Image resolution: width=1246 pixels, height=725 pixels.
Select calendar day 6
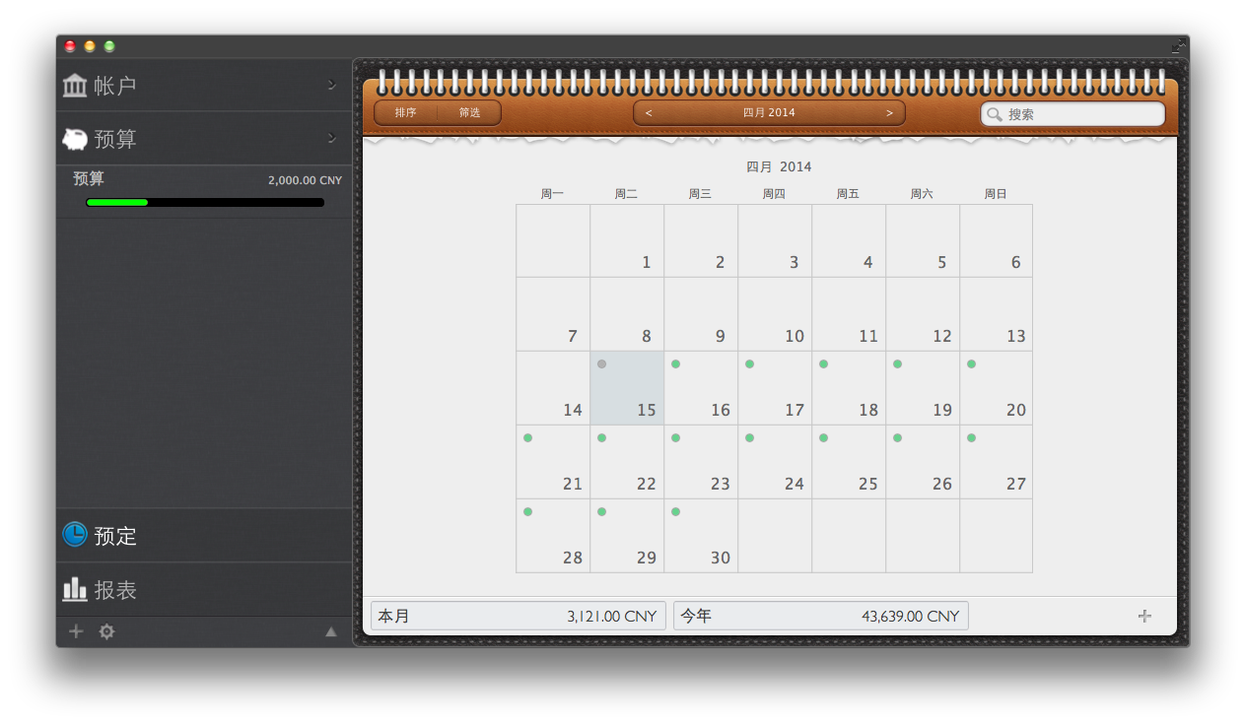pos(996,241)
